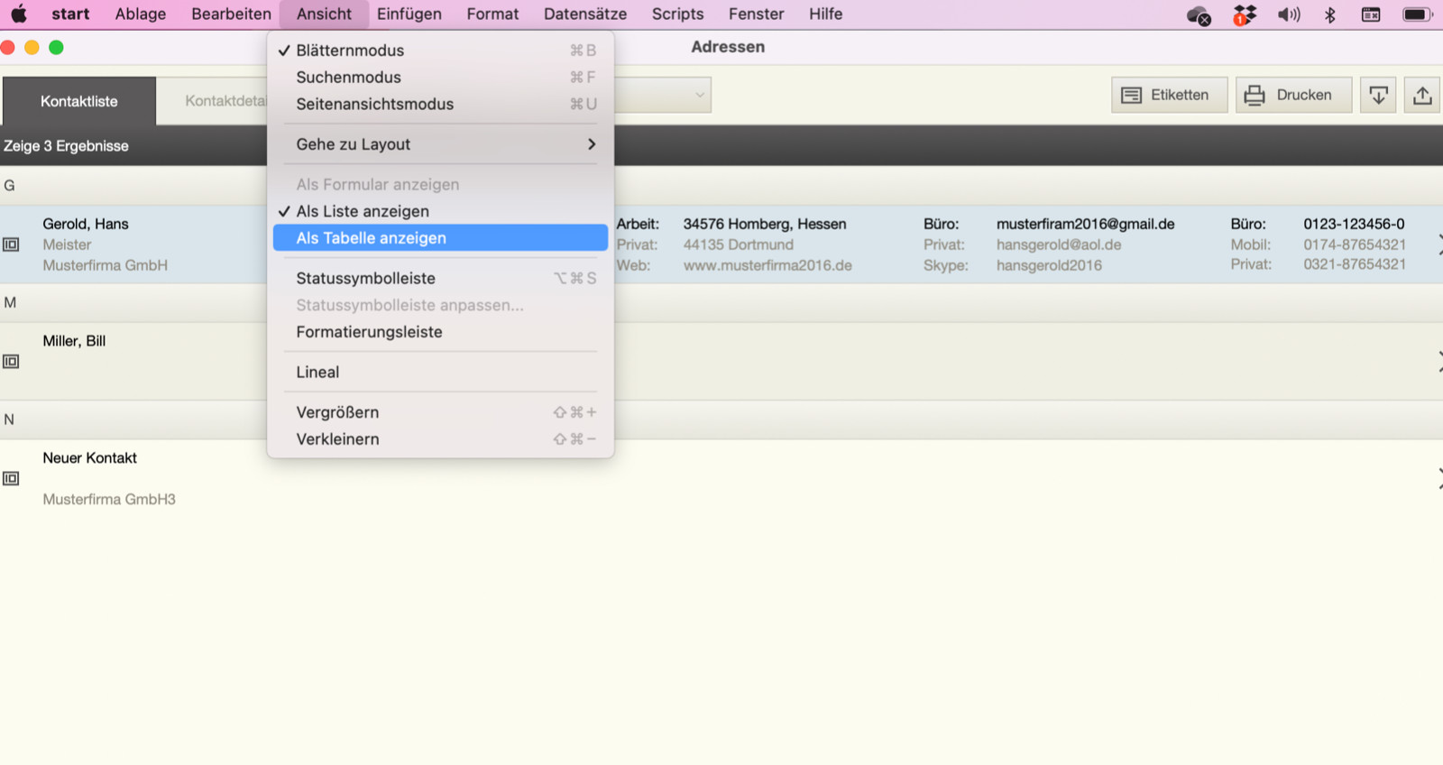Open the Scripts menu
Screen dimensions: 1443x765
677,14
